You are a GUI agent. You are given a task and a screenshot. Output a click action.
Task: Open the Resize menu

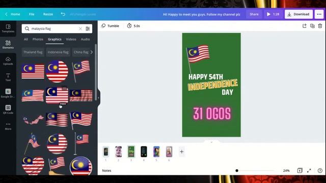(x=48, y=14)
